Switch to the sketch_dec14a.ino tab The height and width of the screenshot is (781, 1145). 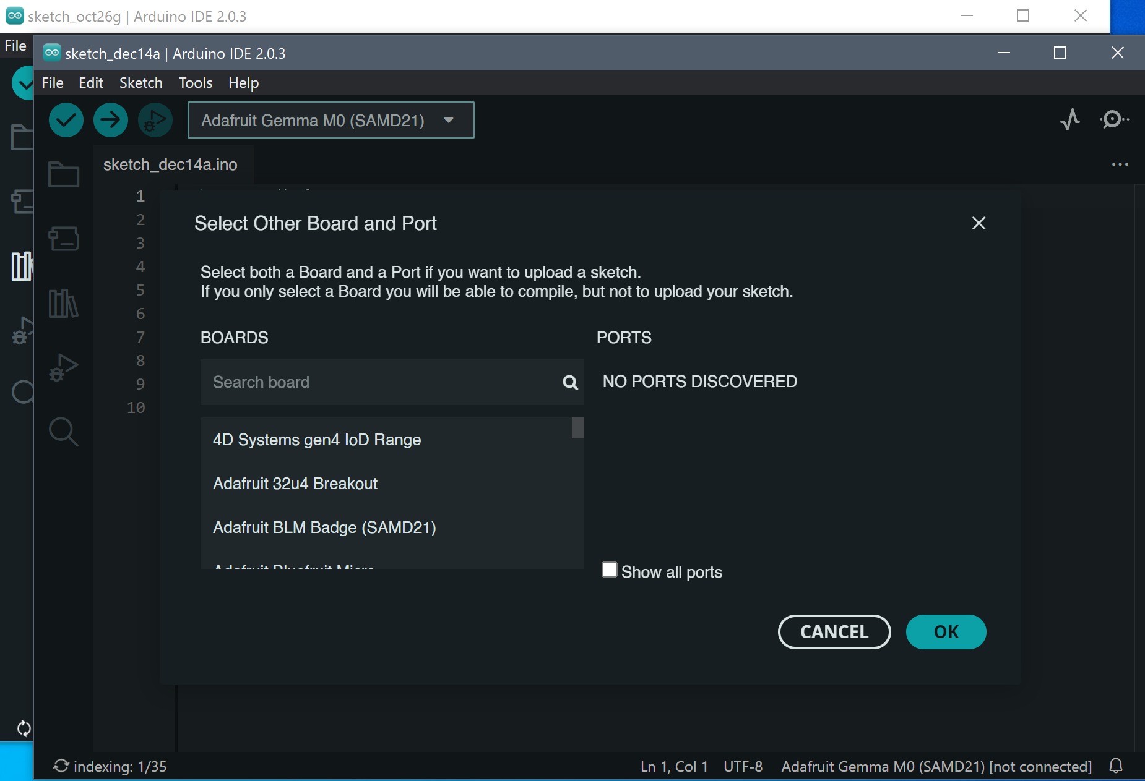pos(171,164)
